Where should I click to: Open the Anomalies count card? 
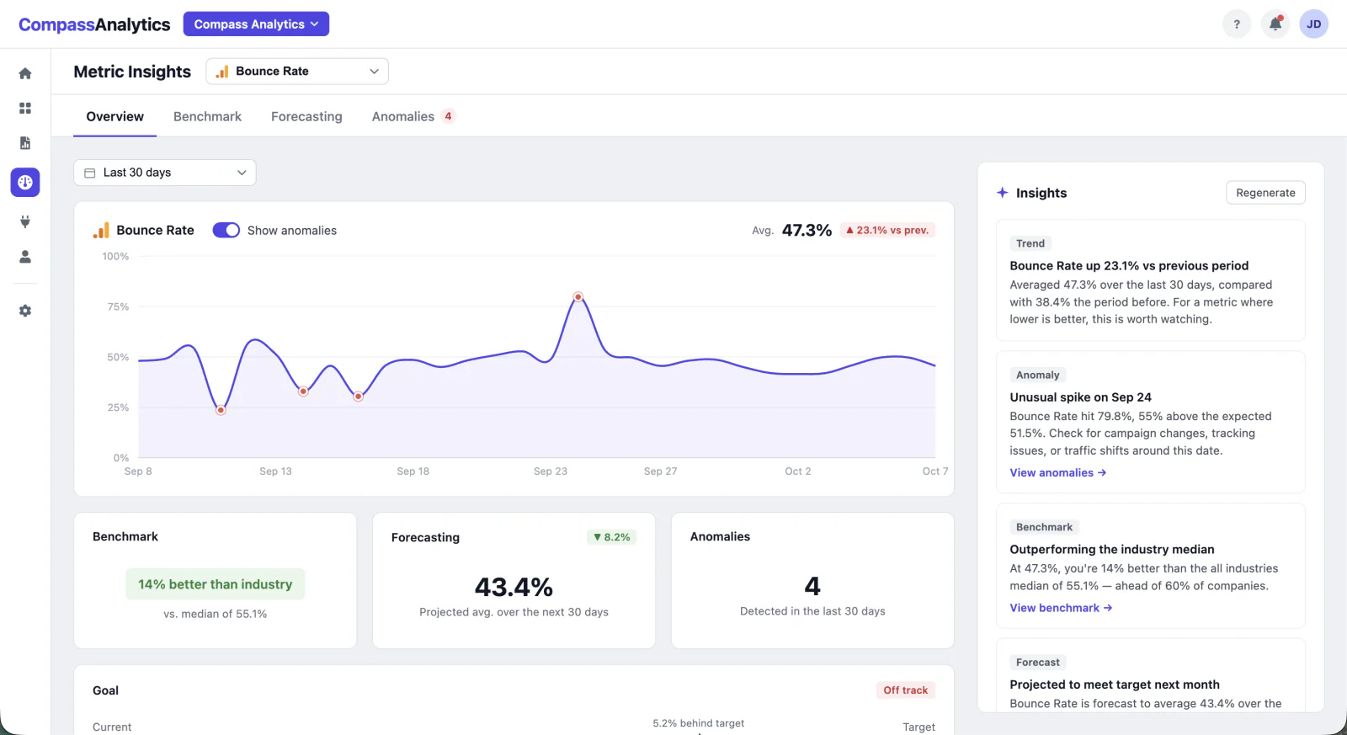pos(812,581)
